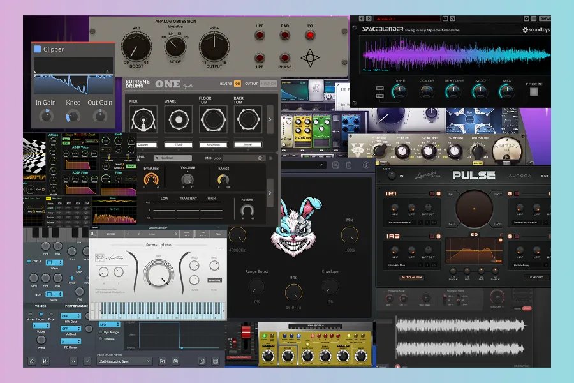
Task: Click the VU meter on the vintage EQ
Action: tap(506, 149)
